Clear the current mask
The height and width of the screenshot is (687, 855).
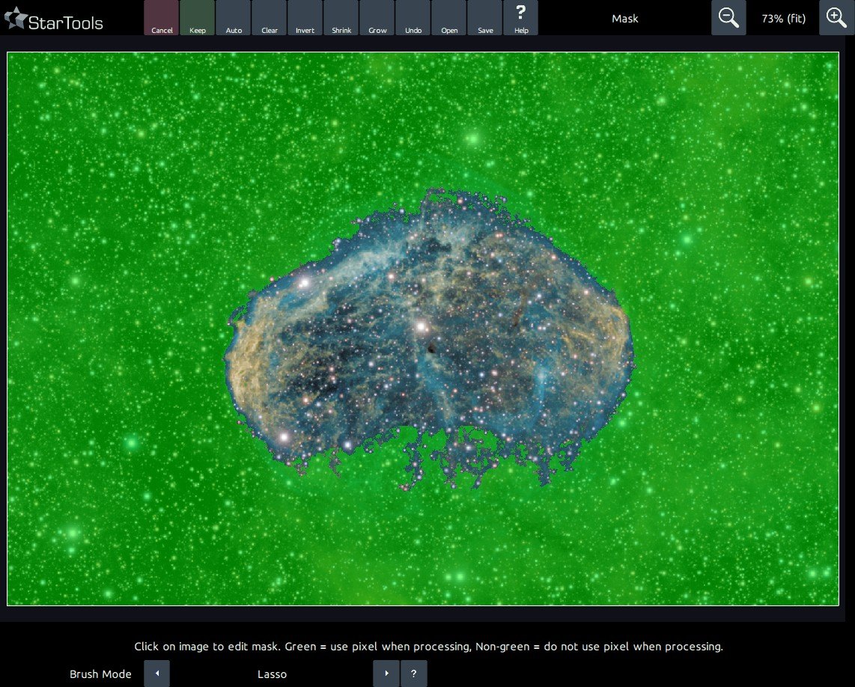270,18
